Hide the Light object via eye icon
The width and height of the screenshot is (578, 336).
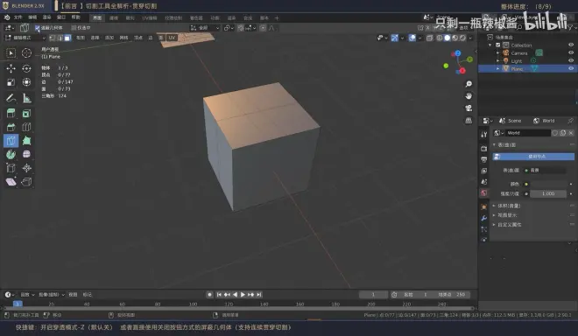click(x=571, y=60)
